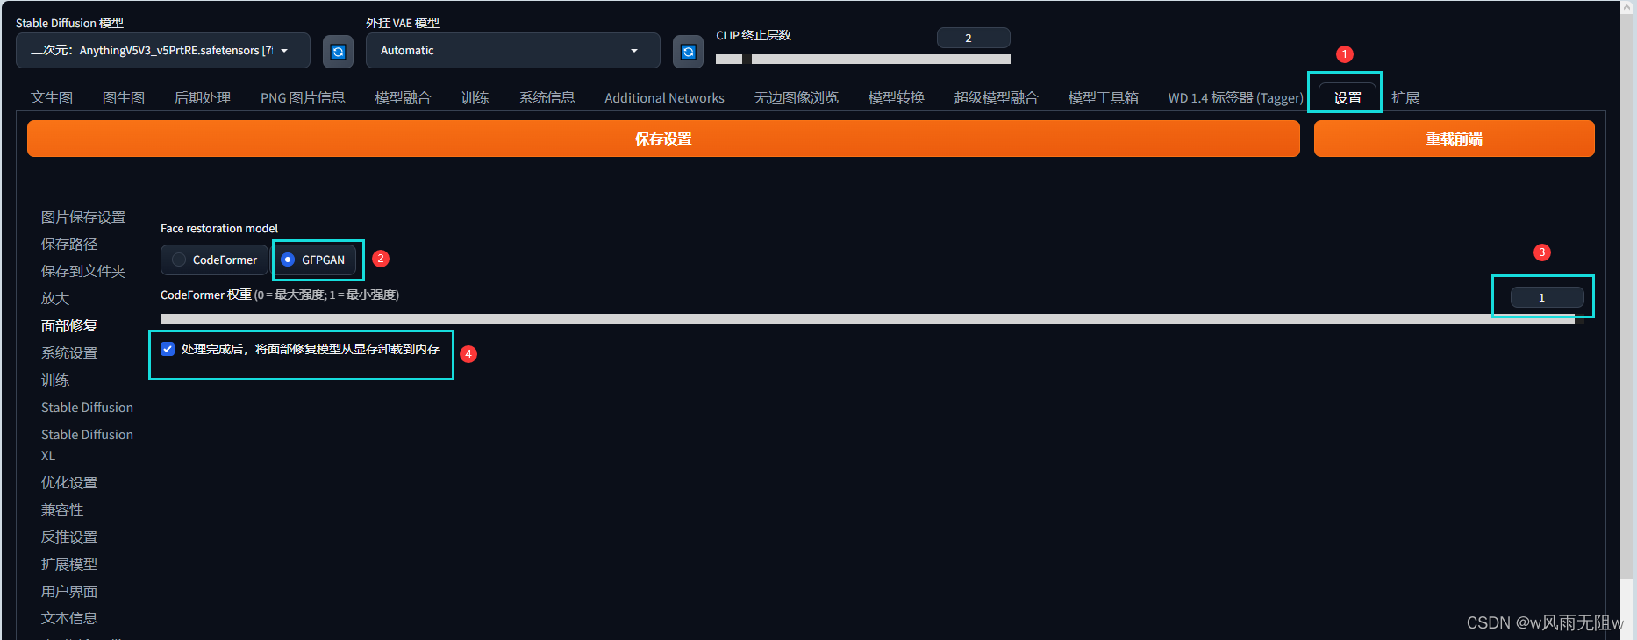Open 扩展模型 settings section
This screenshot has height=640, width=1637.
click(69, 564)
